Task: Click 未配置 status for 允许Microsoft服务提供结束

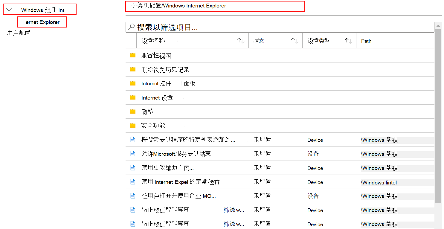Action: pyautogui.click(x=262, y=154)
